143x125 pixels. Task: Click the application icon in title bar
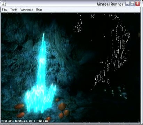coord(4,4)
